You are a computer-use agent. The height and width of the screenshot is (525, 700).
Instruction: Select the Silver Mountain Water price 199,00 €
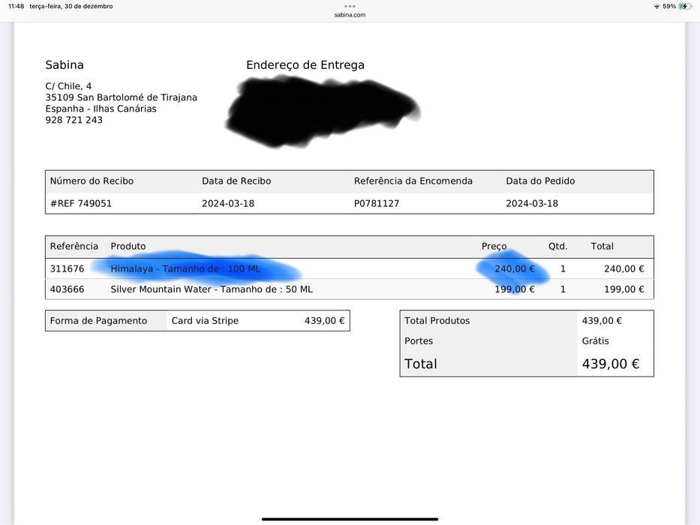(x=514, y=289)
